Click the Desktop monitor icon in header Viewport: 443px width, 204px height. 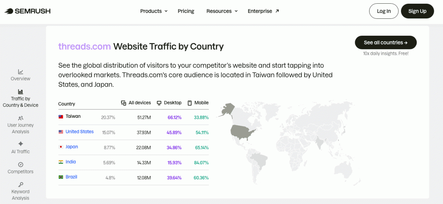(159, 103)
